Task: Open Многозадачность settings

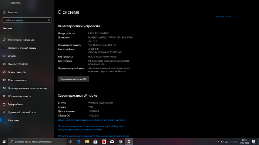Action: pyautogui.click(x=15, y=80)
